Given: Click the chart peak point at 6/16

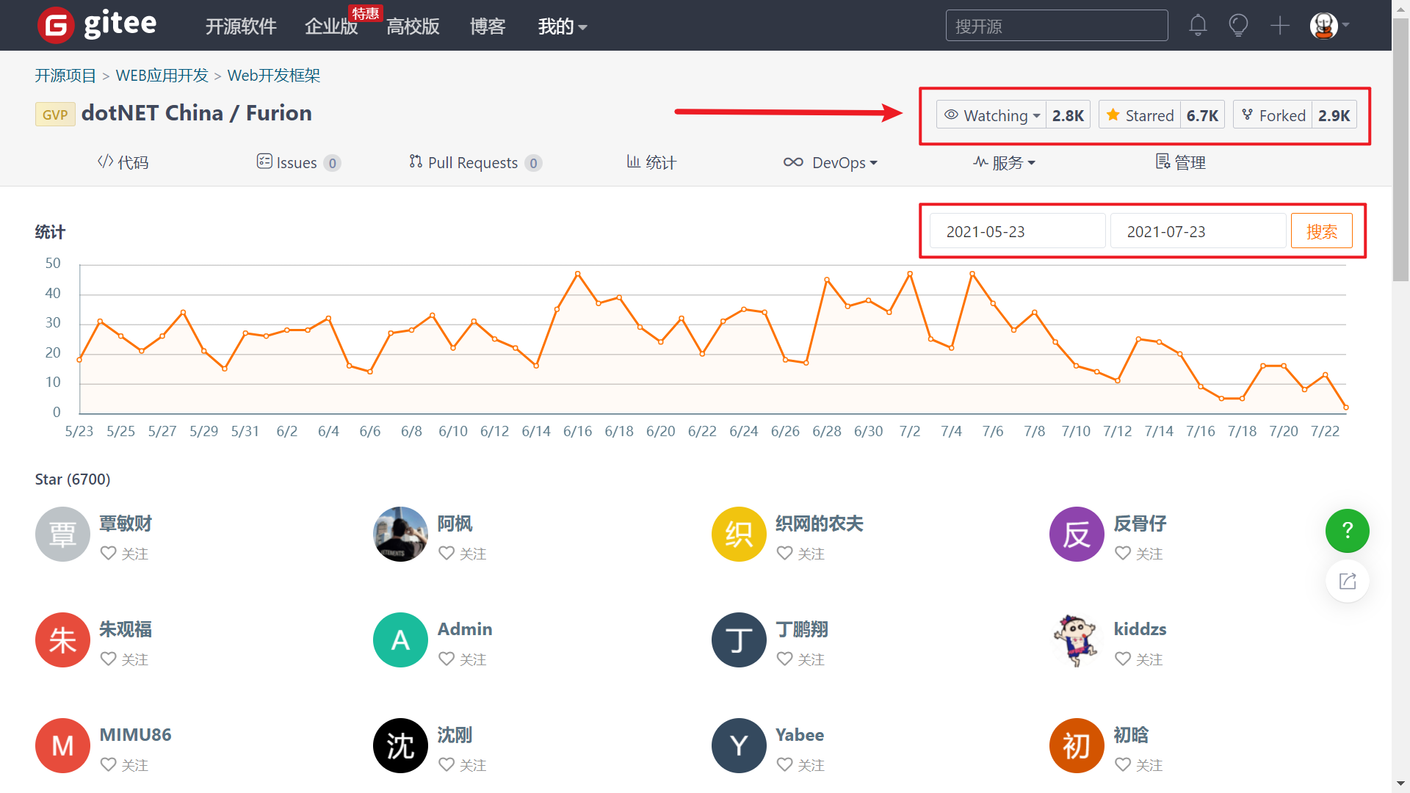Looking at the screenshot, I should pos(578,274).
